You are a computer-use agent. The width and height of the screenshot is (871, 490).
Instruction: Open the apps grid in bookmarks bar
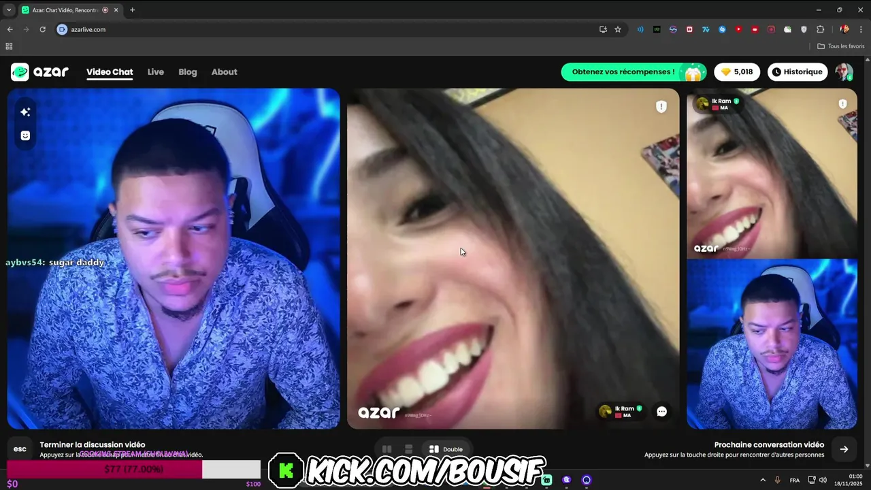click(x=9, y=46)
